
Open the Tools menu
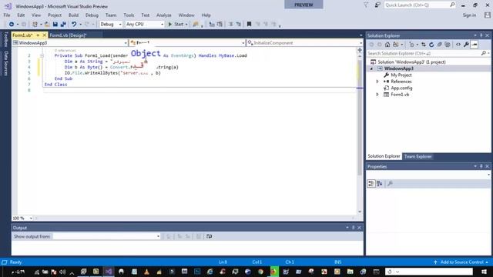pyautogui.click(x=129, y=15)
